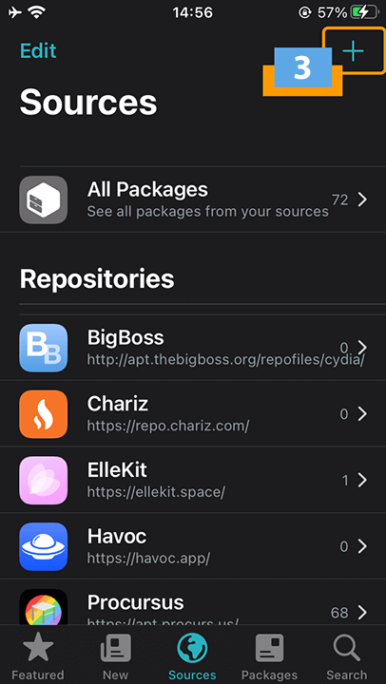This screenshot has width=386, height=684.
Task: Expand BigBoss repo via chevron arrow
Action: 362,348
